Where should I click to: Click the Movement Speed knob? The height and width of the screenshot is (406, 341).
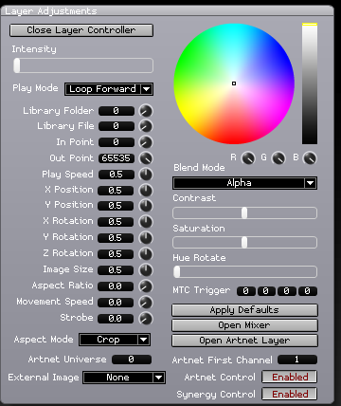point(146,303)
